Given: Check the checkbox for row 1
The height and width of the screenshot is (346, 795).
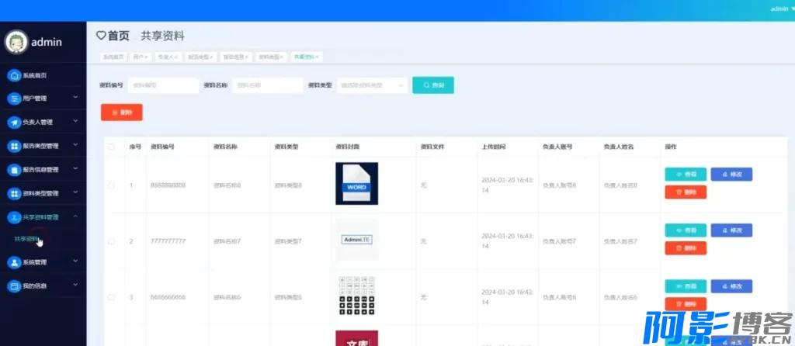Looking at the screenshot, I should click(x=111, y=185).
